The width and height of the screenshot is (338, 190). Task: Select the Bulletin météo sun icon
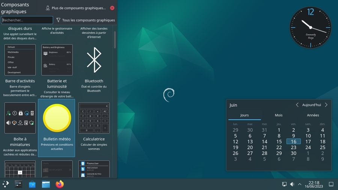tap(57, 118)
